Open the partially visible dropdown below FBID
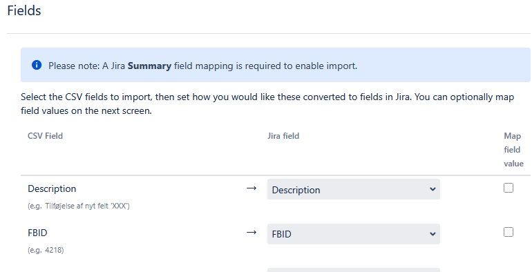 pyautogui.click(x=354, y=270)
